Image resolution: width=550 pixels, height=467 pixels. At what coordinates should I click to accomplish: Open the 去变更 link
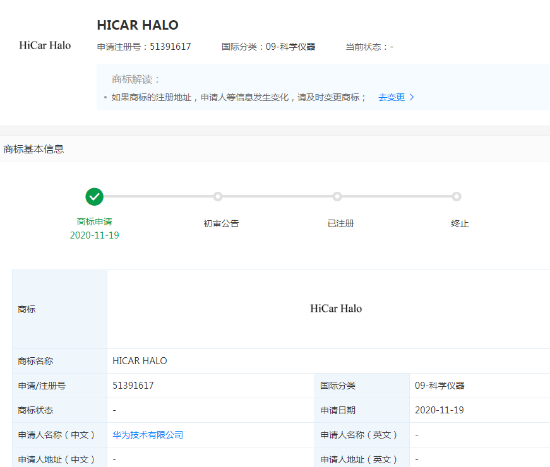392,97
